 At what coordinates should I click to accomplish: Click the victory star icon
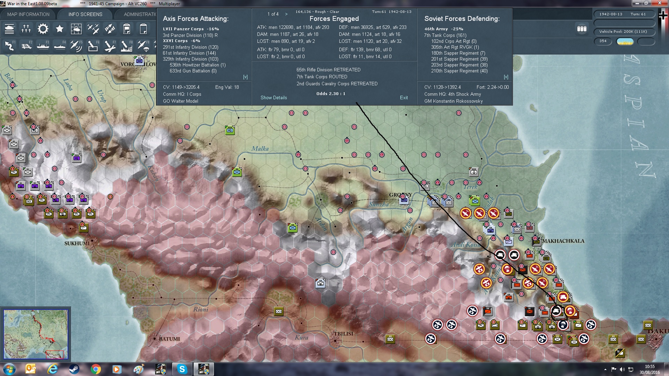click(60, 29)
